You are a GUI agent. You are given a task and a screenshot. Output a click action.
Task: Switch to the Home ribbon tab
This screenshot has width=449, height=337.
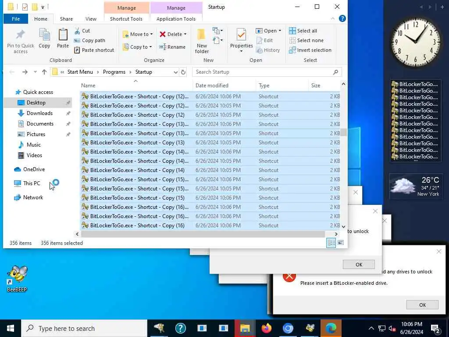click(x=41, y=19)
